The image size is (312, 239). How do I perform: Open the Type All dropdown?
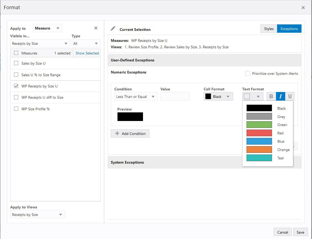coord(86,43)
